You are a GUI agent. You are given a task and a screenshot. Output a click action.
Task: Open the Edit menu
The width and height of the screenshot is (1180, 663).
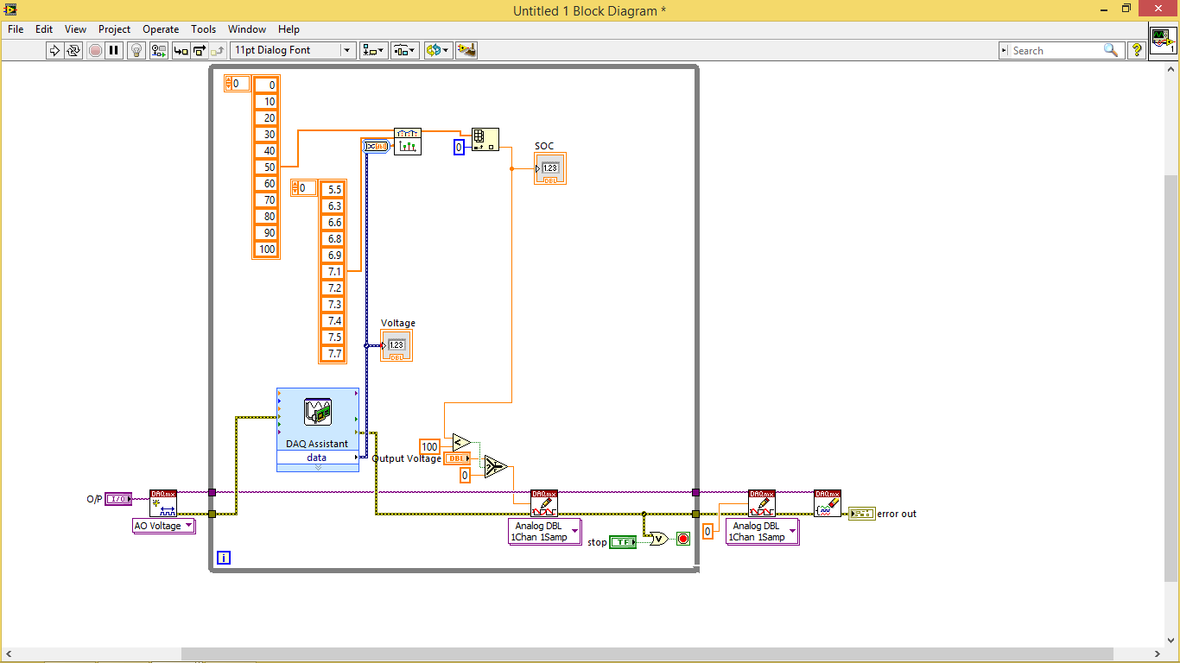[44, 29]
